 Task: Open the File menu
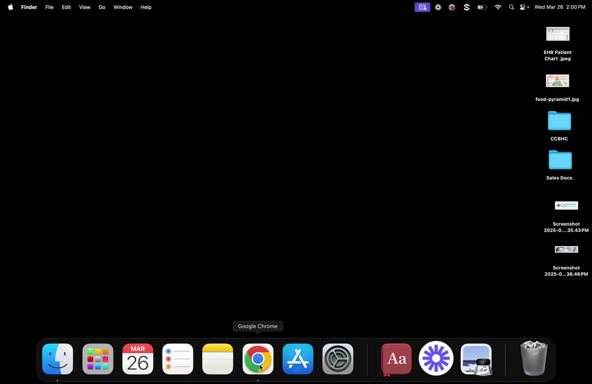(49, 7)
